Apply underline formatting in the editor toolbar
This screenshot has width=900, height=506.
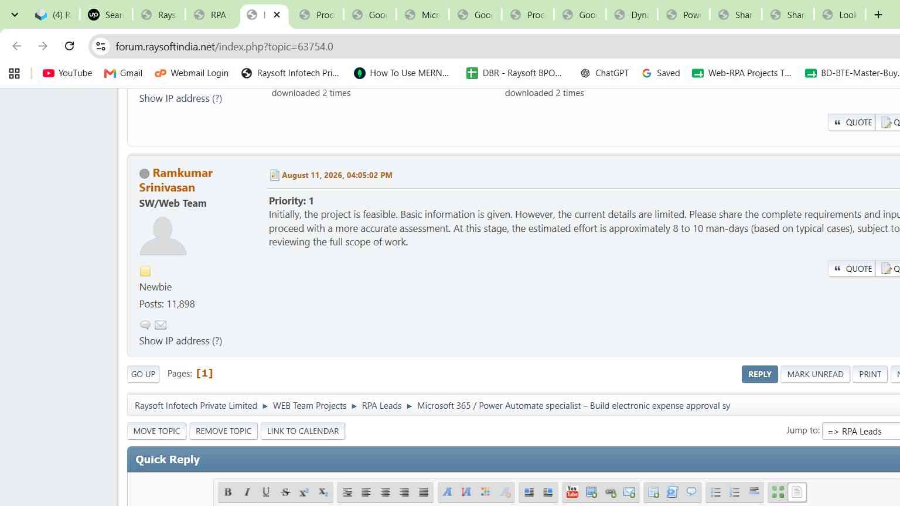[x=266, y=493]
